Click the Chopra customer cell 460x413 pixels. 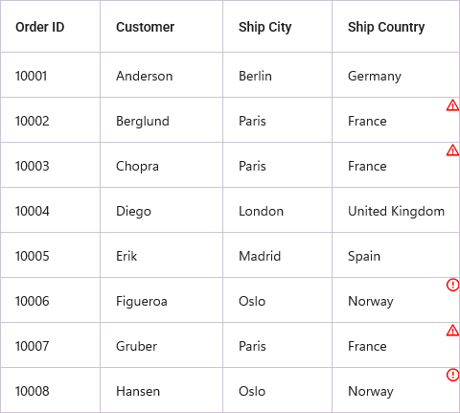[161, 165]
